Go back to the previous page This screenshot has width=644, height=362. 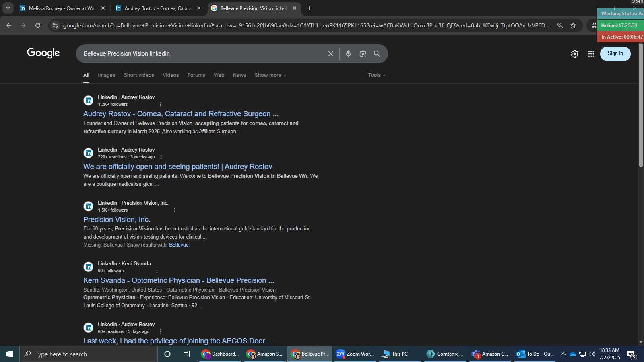tap(9, 25)
